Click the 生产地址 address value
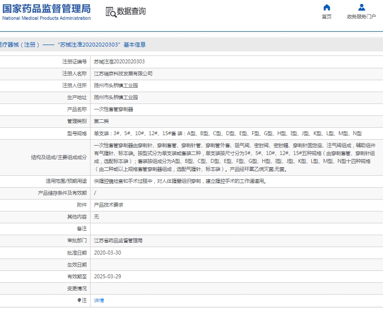383x309 pixels. coord(116,98)
